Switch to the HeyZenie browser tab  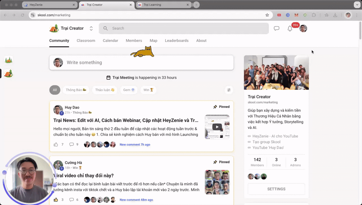coord(49,5)
